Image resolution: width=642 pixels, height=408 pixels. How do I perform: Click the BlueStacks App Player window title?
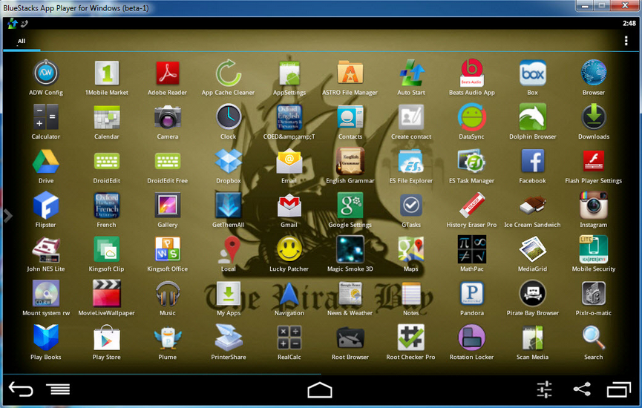(x=76, y=7)
